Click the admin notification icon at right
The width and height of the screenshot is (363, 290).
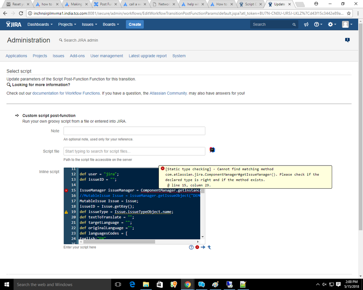pyautogui.click(x=347, y=40)
